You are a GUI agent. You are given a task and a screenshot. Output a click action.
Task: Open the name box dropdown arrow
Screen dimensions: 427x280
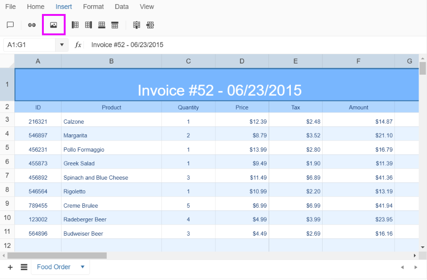click(62, 44)
